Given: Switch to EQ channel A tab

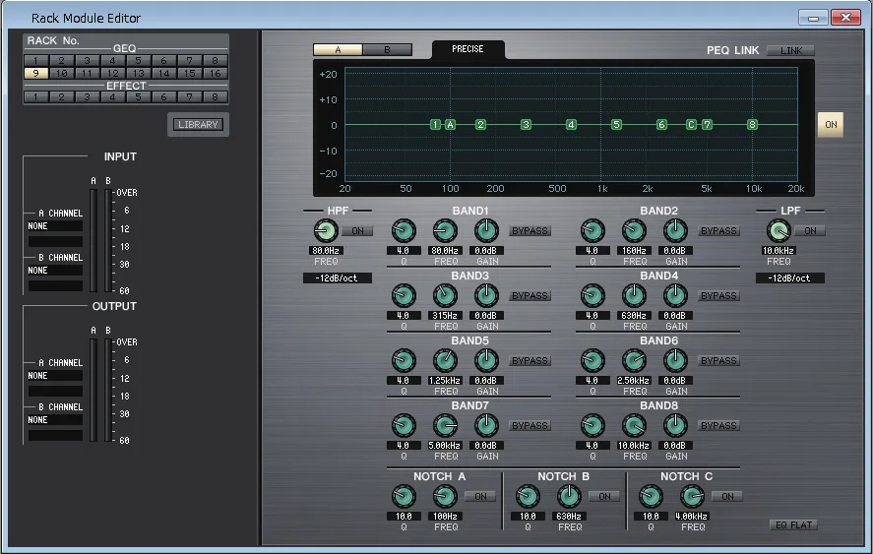Looking at the screenshot, I should (x=338, y=49).
